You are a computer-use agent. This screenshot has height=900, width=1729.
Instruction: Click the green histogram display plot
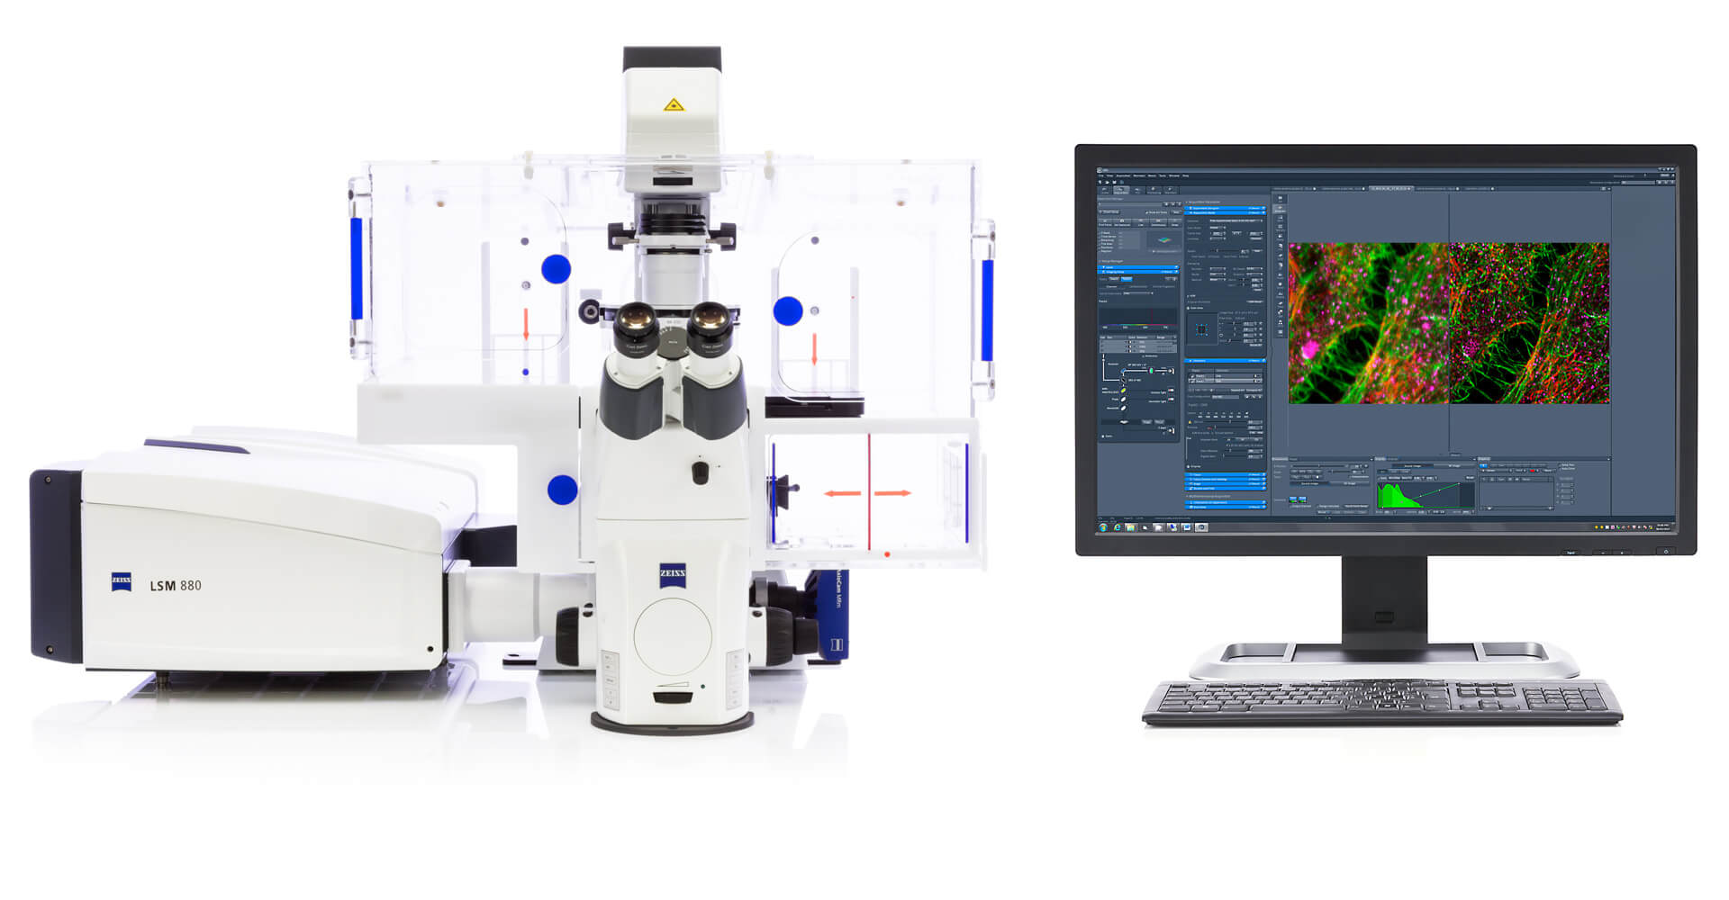tap(1425, 495)
